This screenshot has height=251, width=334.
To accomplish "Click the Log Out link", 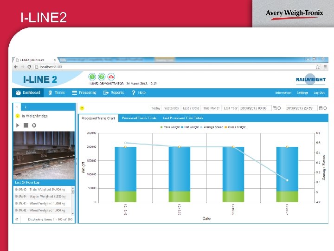I will click(x=319, y=92).
